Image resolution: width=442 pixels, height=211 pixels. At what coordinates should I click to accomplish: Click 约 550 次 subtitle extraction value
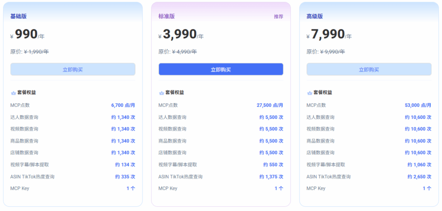273,165
